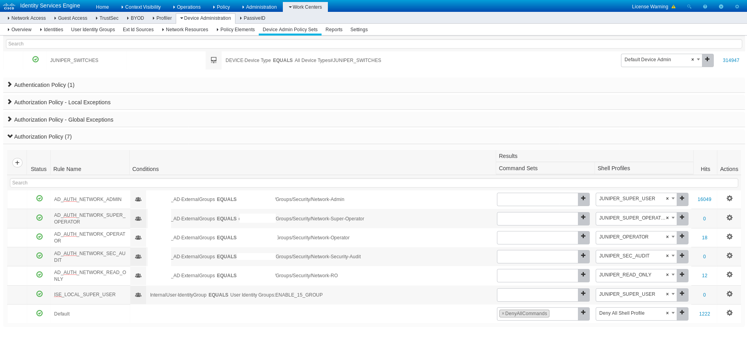Click command sets field for ISE_LOCAL_SUPER_USER
The image size is (747, 340).
coord(537,295)
